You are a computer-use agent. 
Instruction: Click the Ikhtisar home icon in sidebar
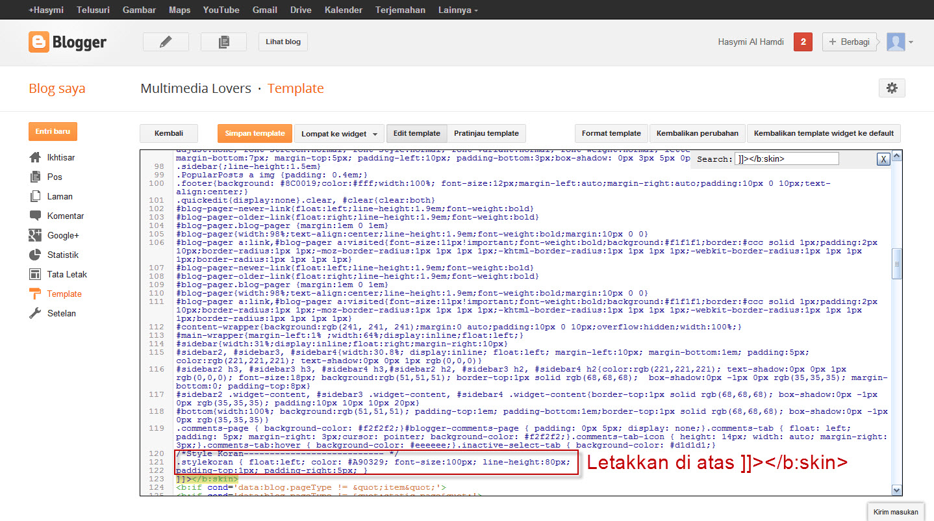click(x=35, y=157)
